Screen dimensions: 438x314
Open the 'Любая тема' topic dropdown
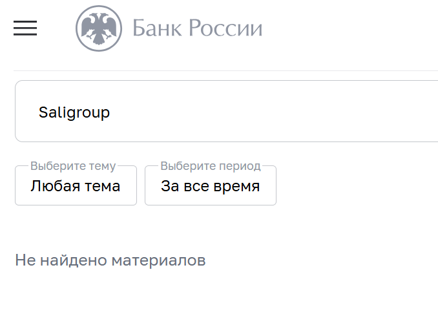coord(76,187)
